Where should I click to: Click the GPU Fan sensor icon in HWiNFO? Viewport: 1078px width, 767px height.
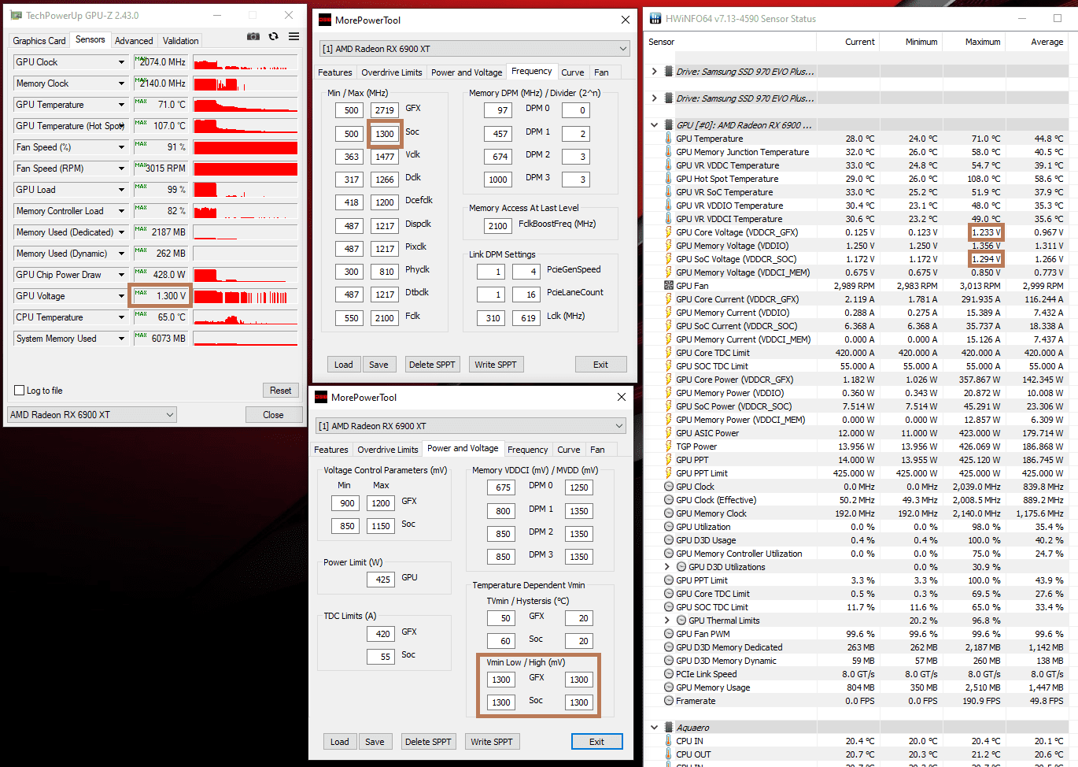coord(669,286)
